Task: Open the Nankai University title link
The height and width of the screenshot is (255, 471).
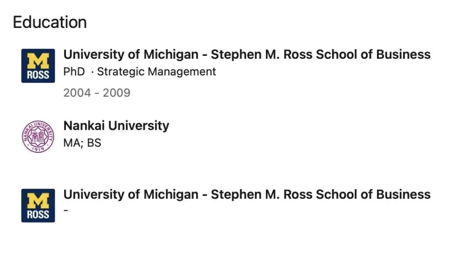Action: click(x=116, y=126)
